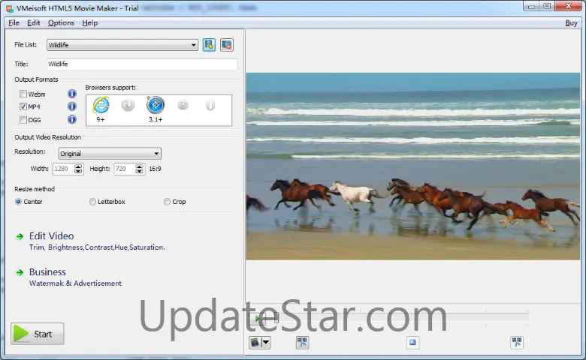Click the green arrow next to Business
The image size is (586, 360).
pyautogui.click(x=20, y=273)
